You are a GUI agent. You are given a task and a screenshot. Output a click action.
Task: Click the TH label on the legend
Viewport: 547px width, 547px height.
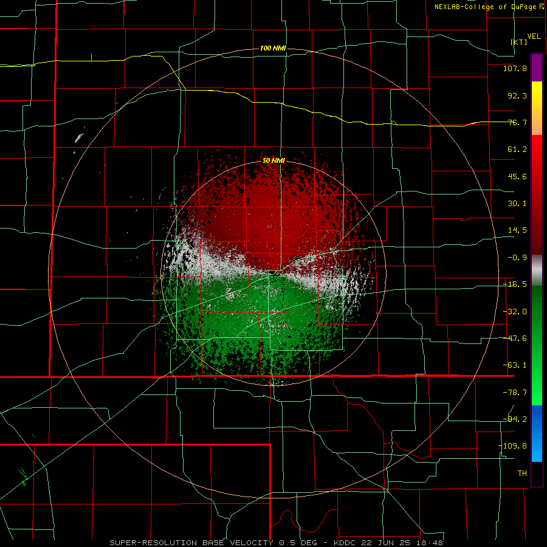pos(522,473)
